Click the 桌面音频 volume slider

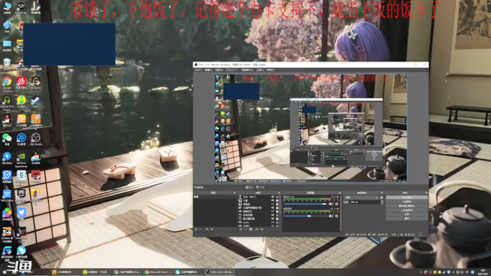305,216
